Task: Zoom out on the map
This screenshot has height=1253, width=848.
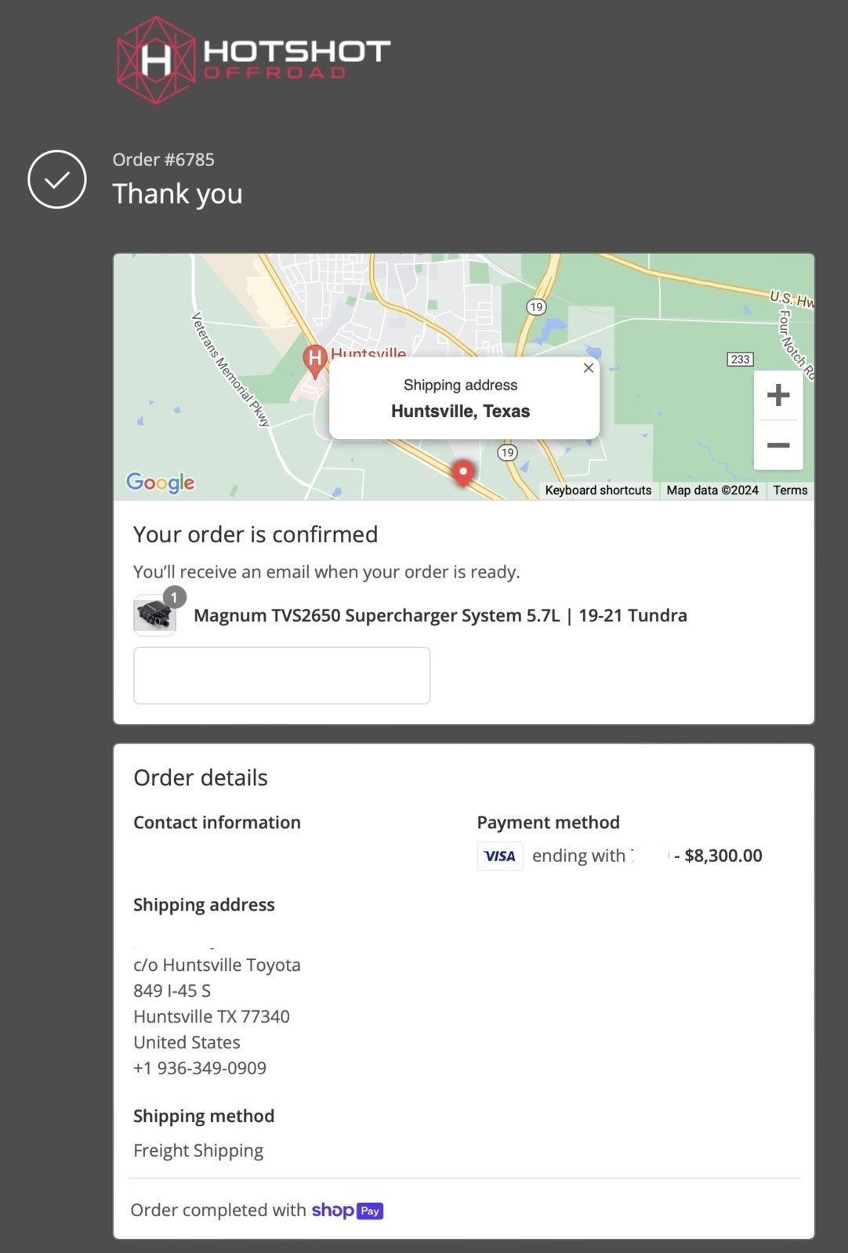Action: point(778,445)
